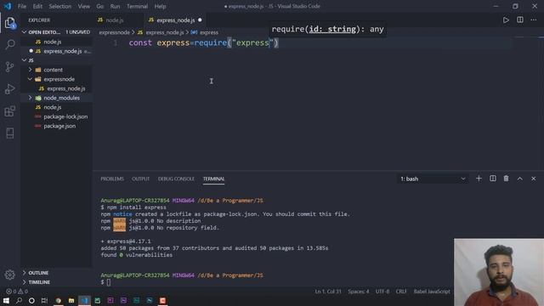
Task: Open the File menu
Action: pos(22,6)
